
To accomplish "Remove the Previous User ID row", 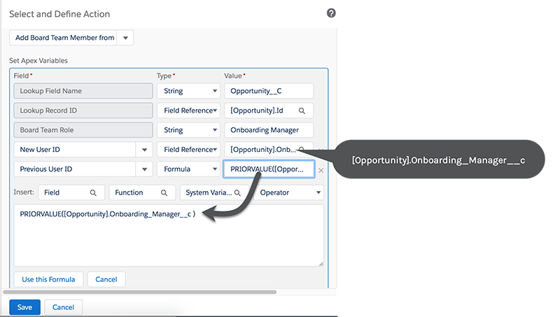I will [x=321, y=170].
